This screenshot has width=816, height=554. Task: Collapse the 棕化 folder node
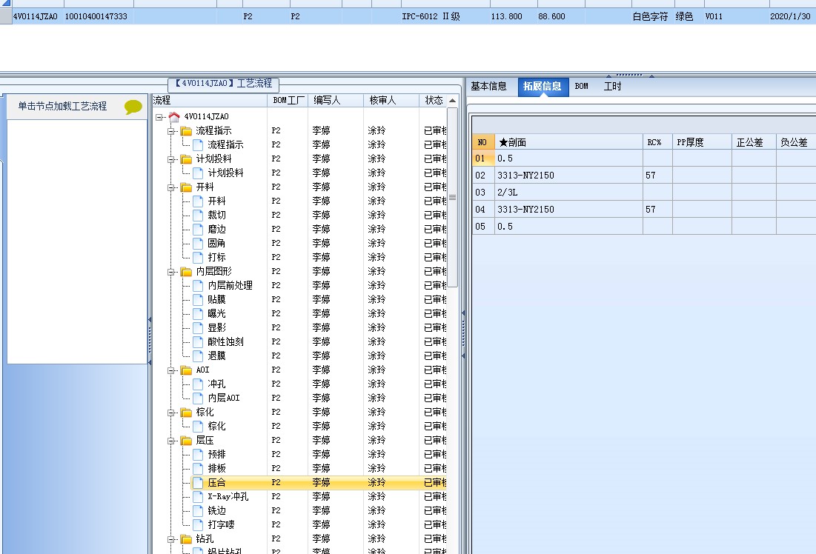(x=170, y=413)
